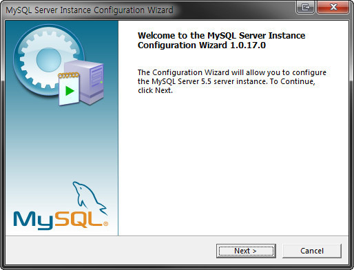Click the text "Configuration Wizard 1.0.17.0"
This screenshot has width=354, height=270.
202,45
